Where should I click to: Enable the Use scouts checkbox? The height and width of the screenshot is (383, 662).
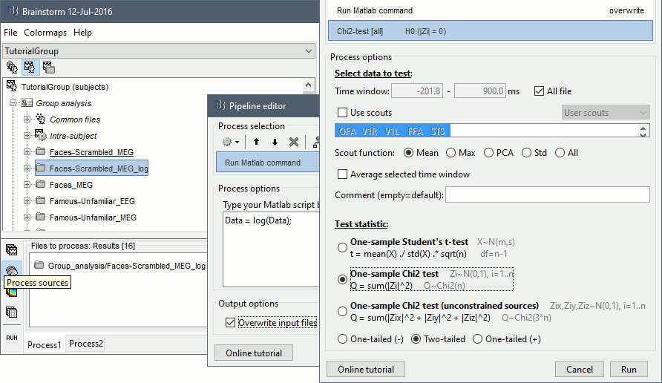(342, 113)
